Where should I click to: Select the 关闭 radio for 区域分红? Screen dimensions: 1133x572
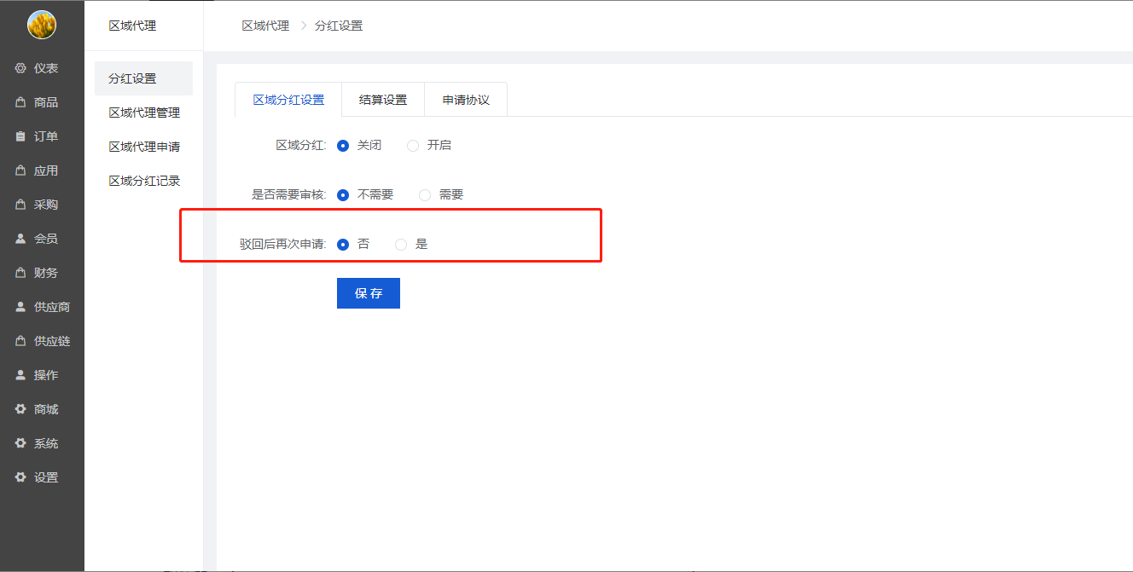click(343, 146)
